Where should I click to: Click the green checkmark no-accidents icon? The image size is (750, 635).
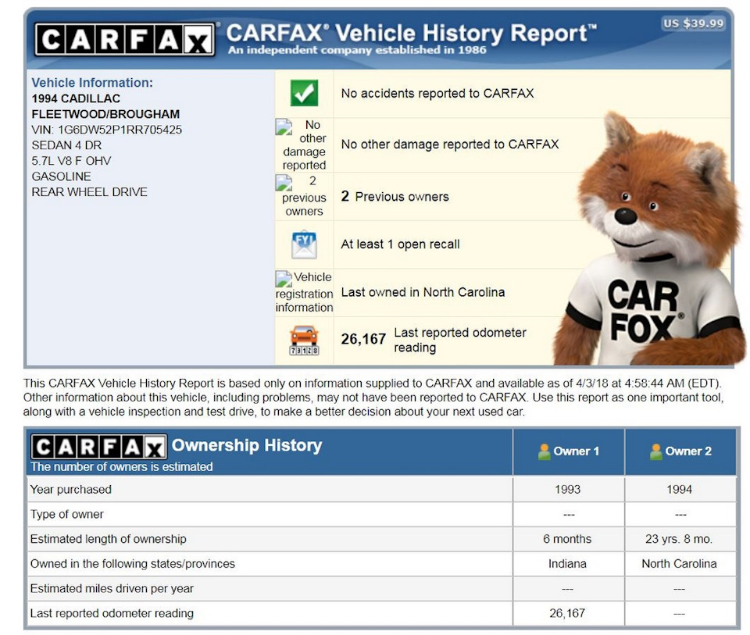click(x=304, y=93)
